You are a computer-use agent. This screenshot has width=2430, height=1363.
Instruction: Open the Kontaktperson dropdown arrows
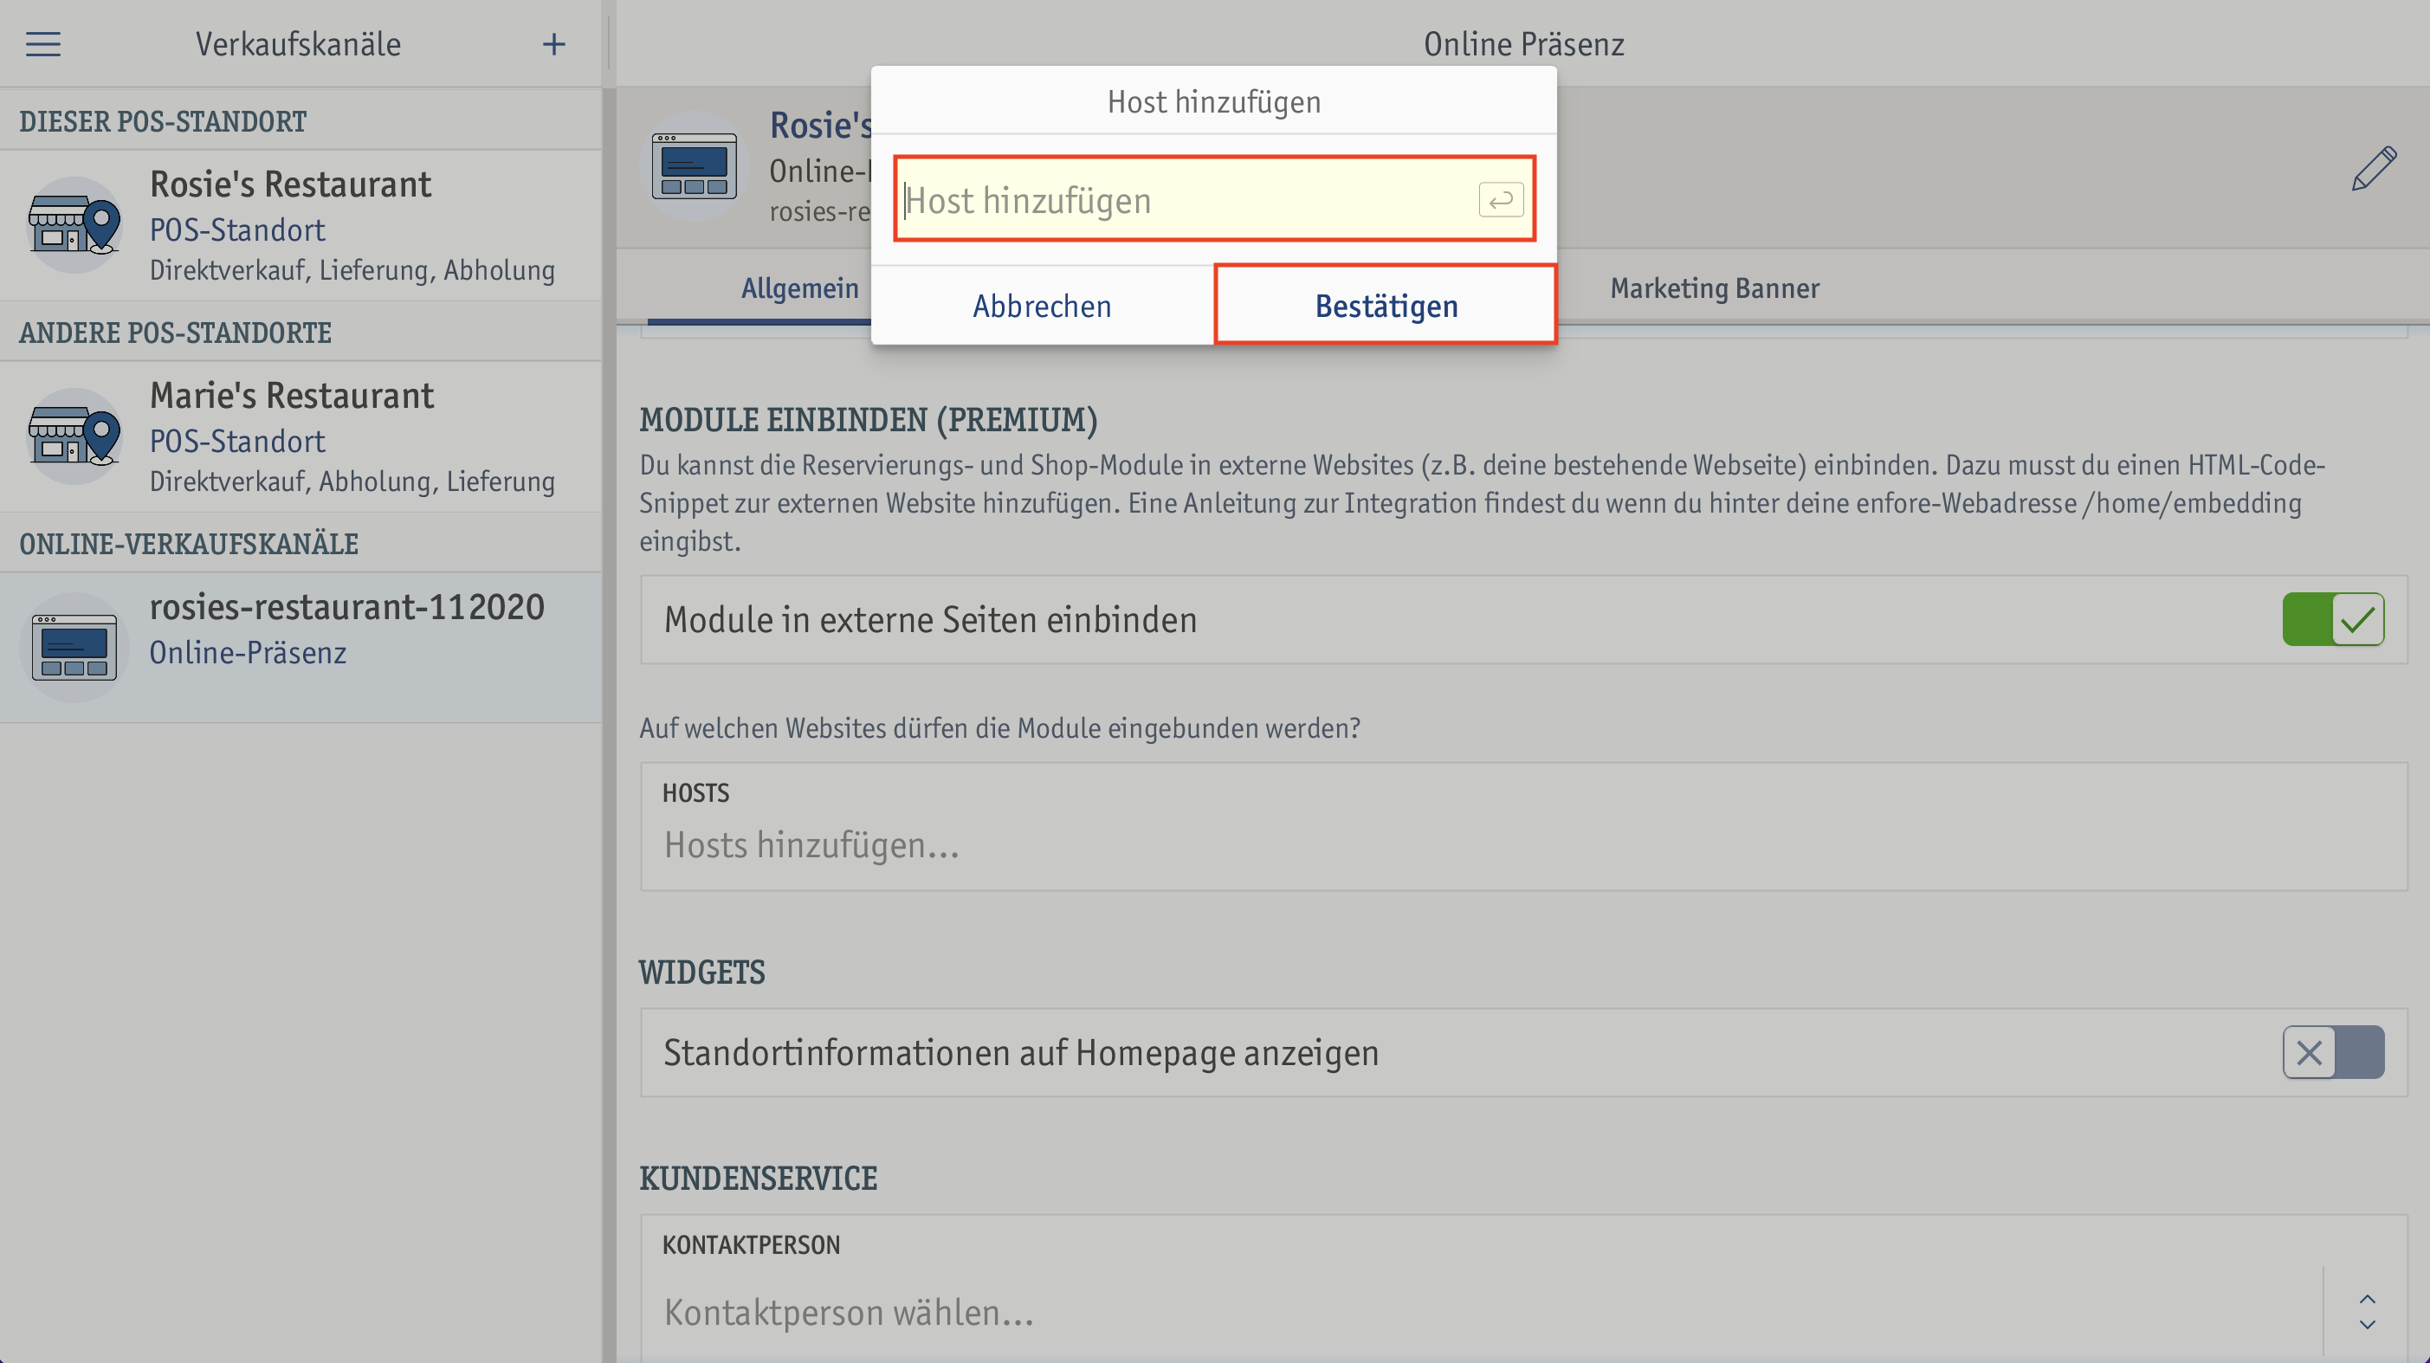(x=2368, y=1312)
